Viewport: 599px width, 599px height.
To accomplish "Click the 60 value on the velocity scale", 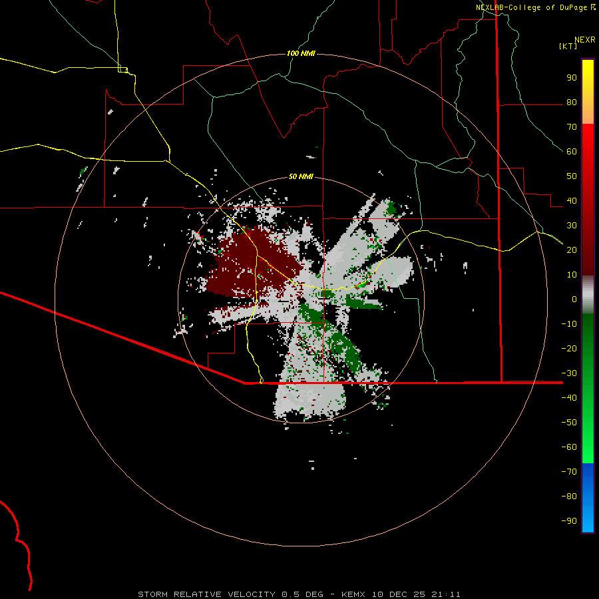I will point(572,152).
